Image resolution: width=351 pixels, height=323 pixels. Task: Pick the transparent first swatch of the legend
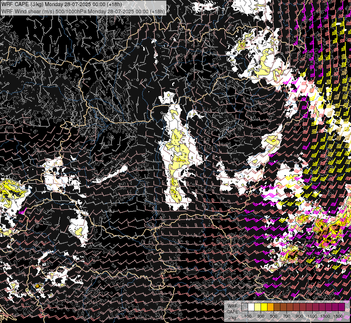point(245,307)
